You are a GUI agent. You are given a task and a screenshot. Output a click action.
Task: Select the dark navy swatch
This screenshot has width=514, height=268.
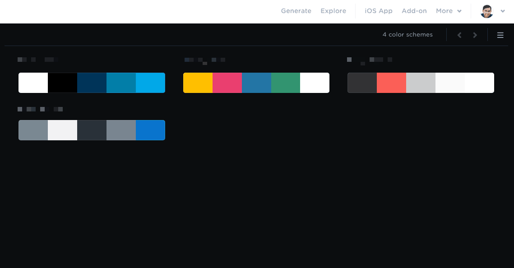(92, 83)
